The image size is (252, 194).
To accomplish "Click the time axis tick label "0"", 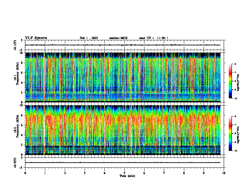I will (25, 173).
